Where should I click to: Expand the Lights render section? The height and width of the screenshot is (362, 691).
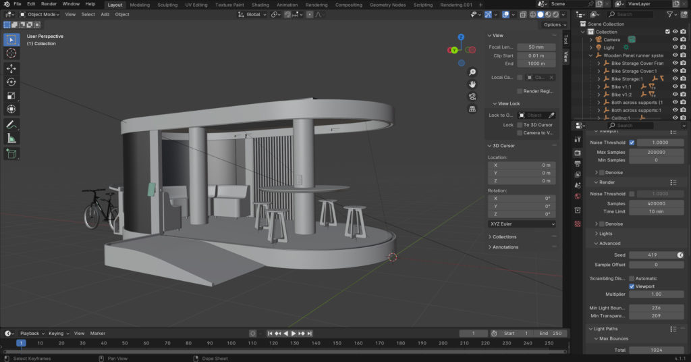[605, 234]
